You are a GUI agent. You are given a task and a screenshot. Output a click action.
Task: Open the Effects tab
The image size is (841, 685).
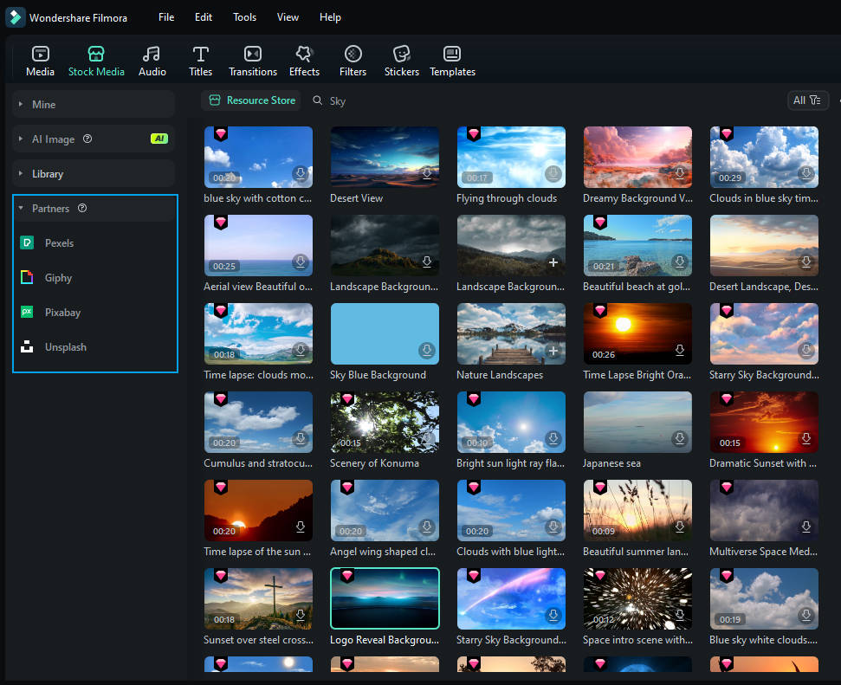pos(304,61)
